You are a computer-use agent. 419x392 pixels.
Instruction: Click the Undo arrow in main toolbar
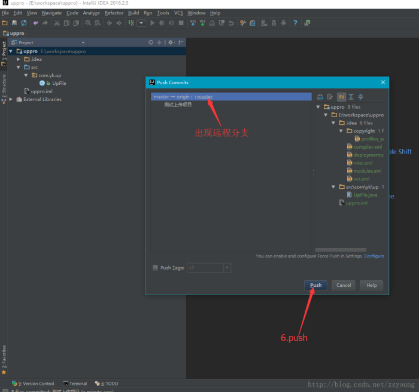point(36,23)
